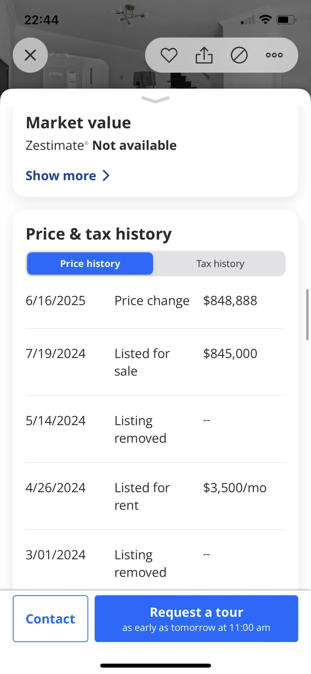311x674 pixels.
Task: Open the three-dot more options menu
Action: click(274, 55)
